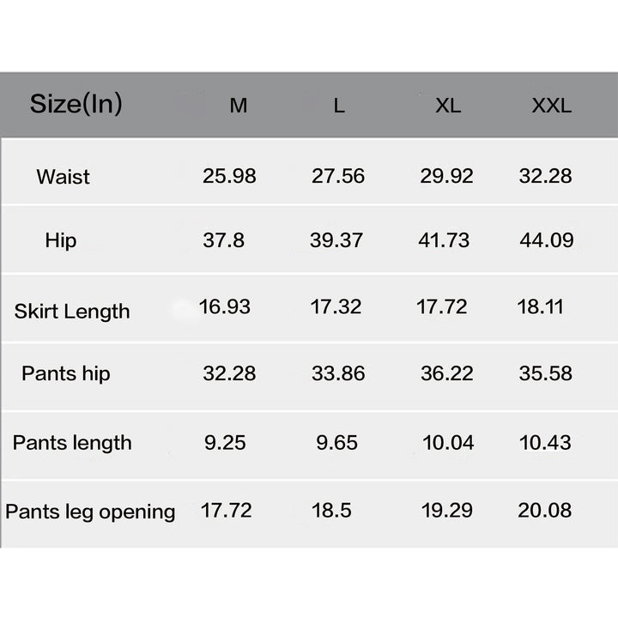
Task: Click the Pants hip row label
Action: (x=66, y=373)
